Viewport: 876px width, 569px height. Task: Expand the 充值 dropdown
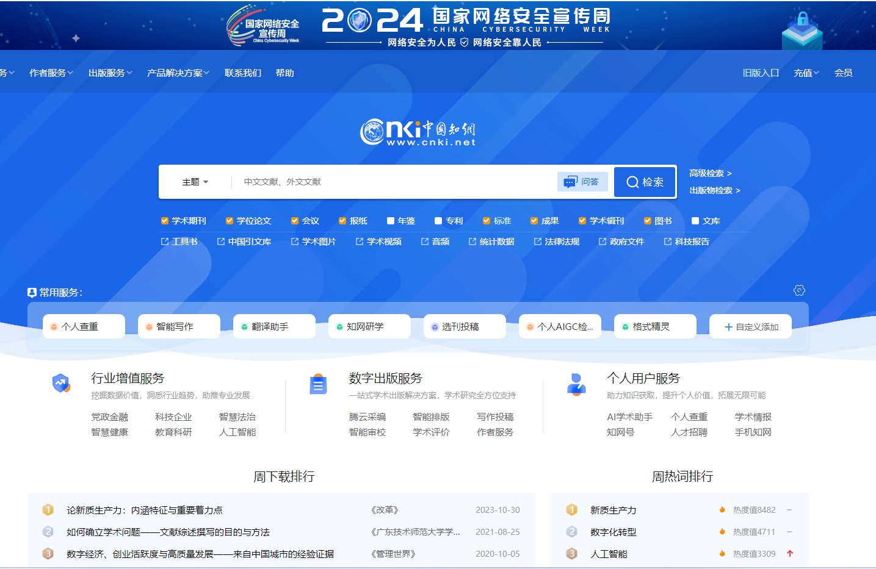(806, 73)
